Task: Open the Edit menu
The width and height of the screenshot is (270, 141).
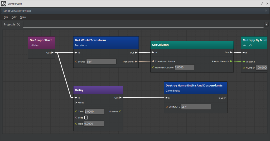Action: pos(14,17)
